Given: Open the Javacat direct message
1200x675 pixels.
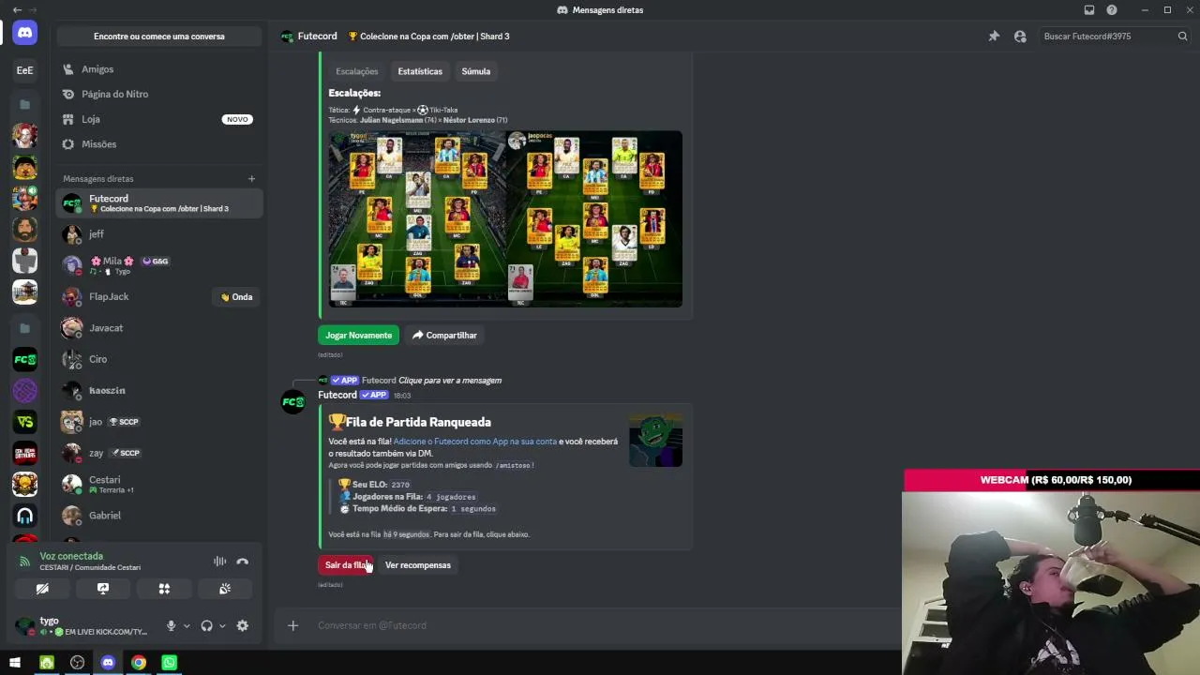Looking at the screenshot, I should tap(159, 328).
